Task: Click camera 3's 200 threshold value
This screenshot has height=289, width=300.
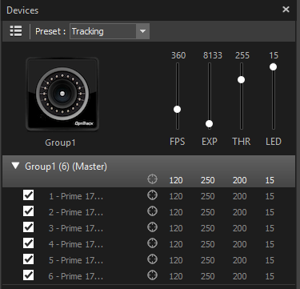Action: pyautogui.click(x=240, y=228)
